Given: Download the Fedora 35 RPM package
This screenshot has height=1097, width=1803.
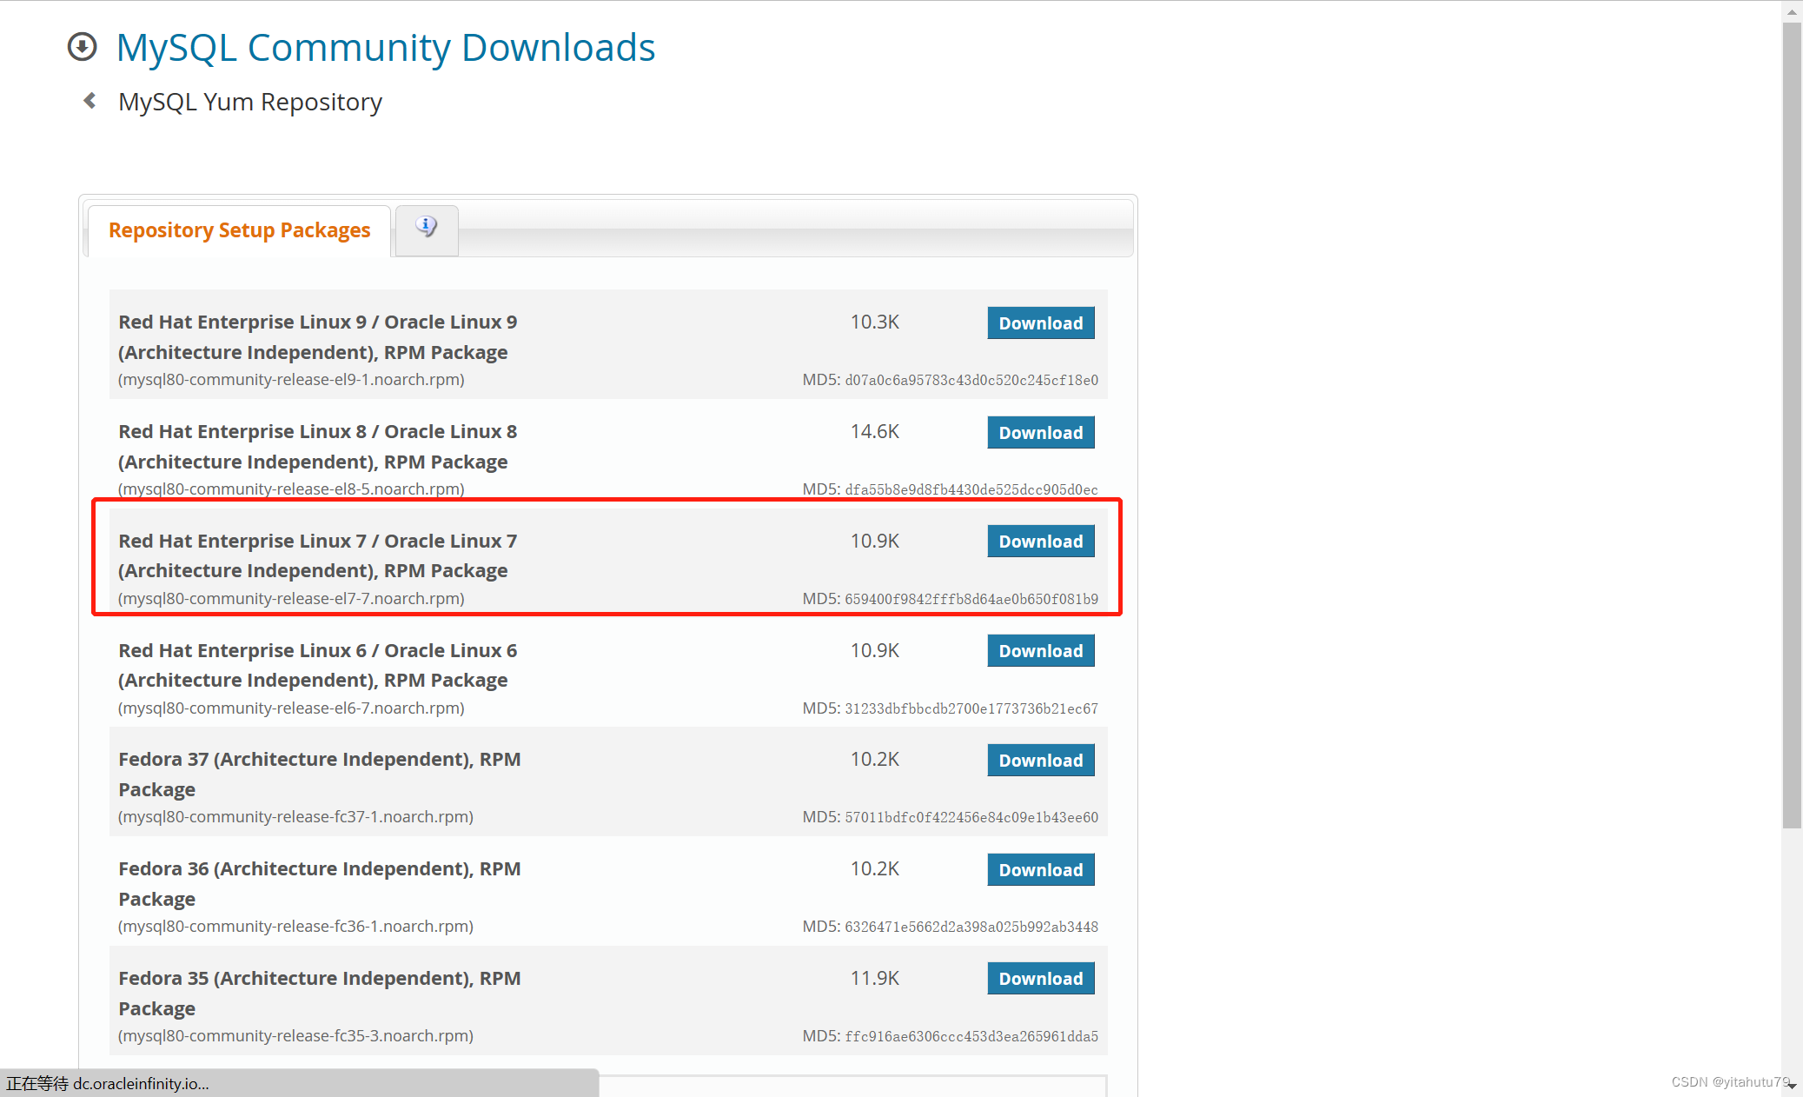Looking at the screenshot, I should (1040, 979).
